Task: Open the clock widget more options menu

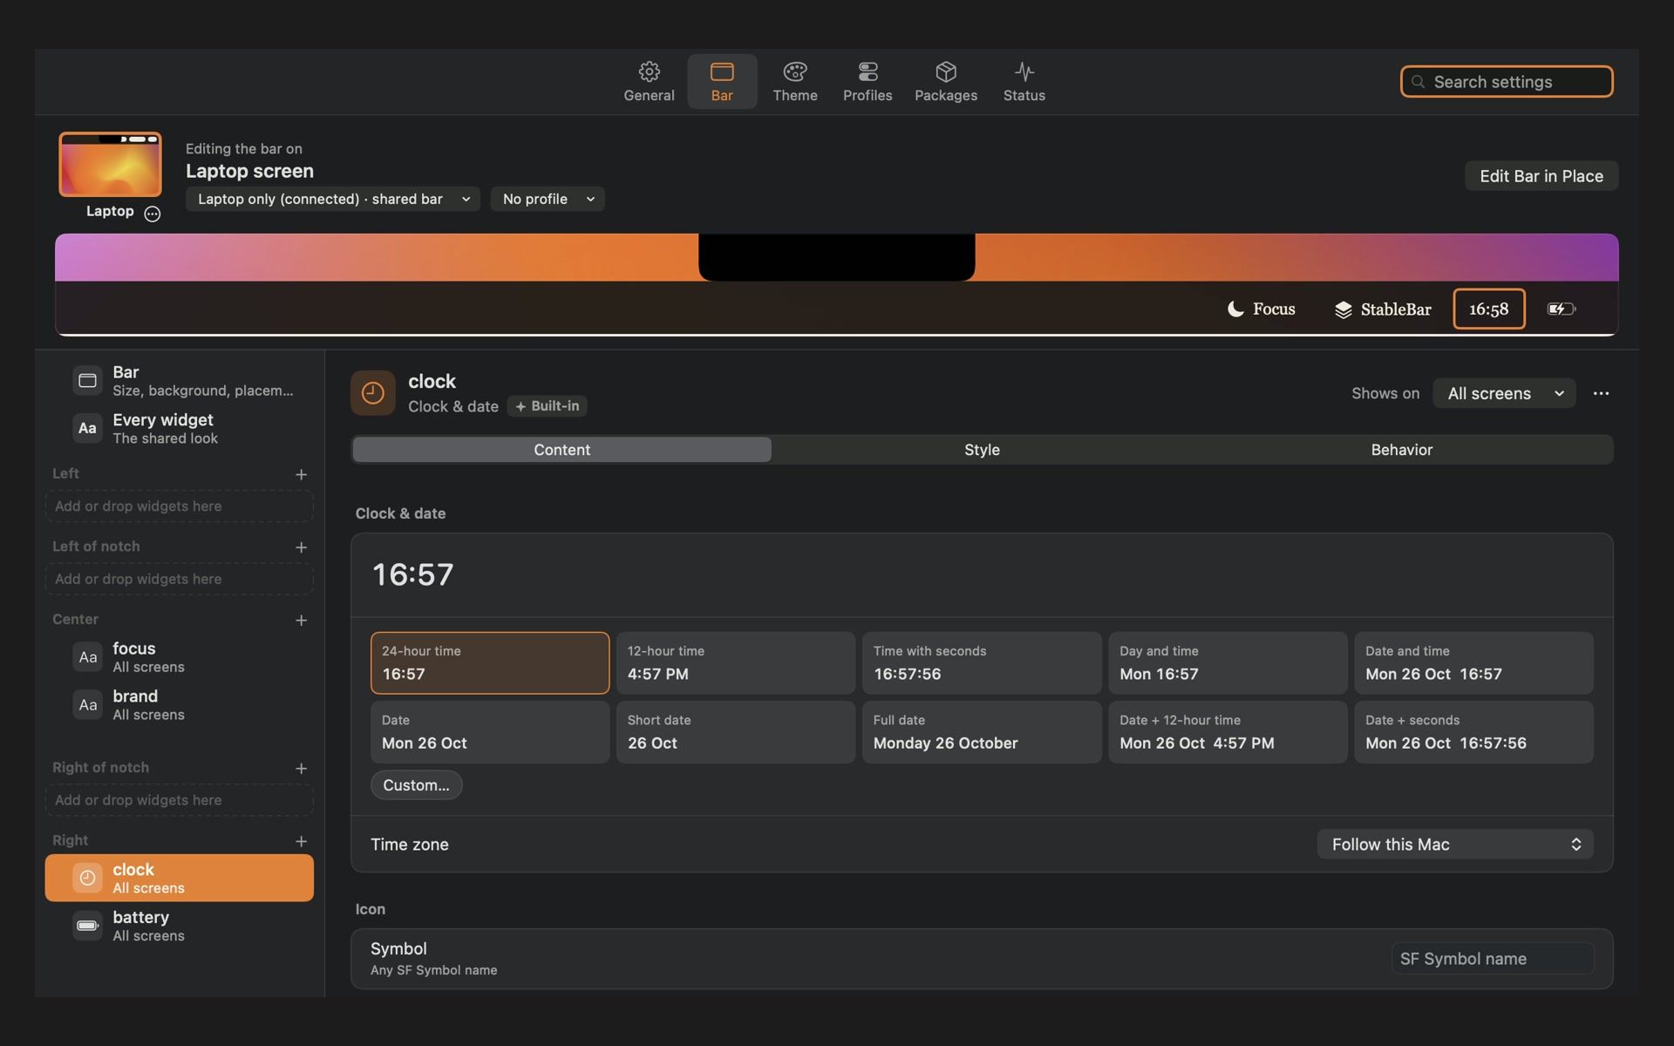Action: pos(1601,394)
